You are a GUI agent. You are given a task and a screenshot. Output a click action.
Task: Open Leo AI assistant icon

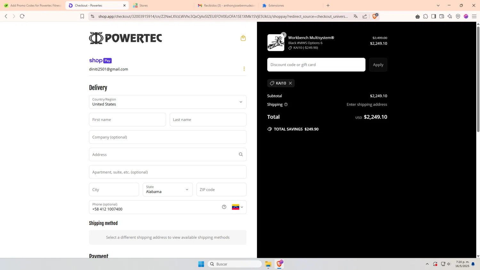pos(450,16)
